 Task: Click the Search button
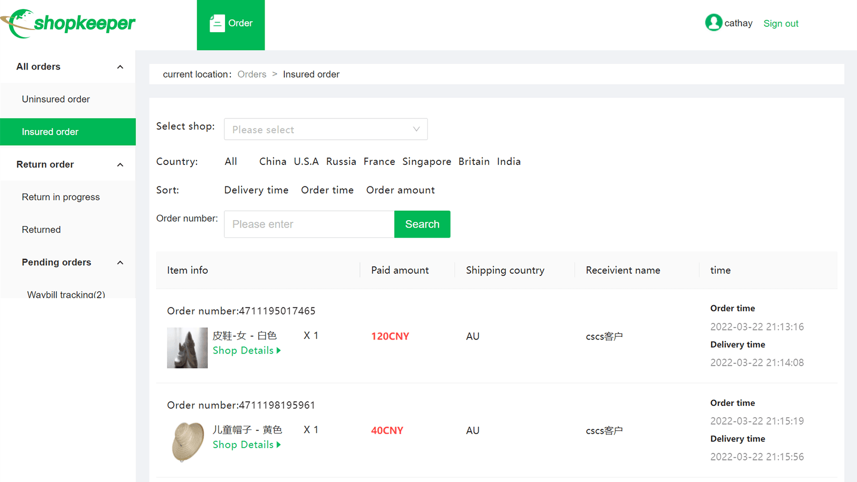click(x=422, y=224)
